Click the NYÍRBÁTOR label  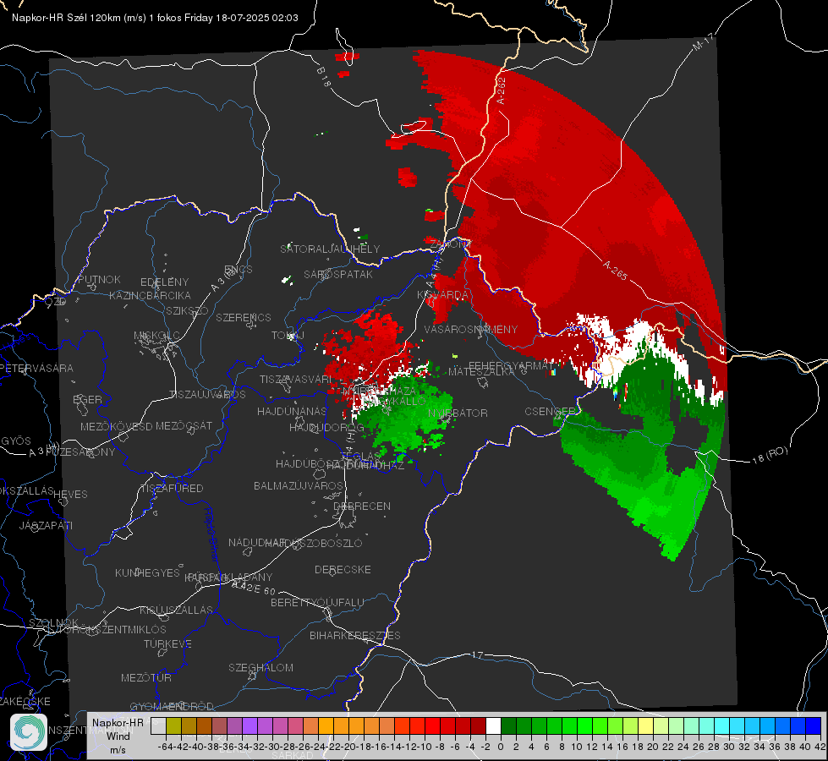458,413
